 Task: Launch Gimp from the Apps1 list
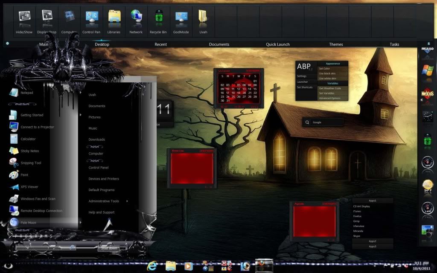[356, 221]
